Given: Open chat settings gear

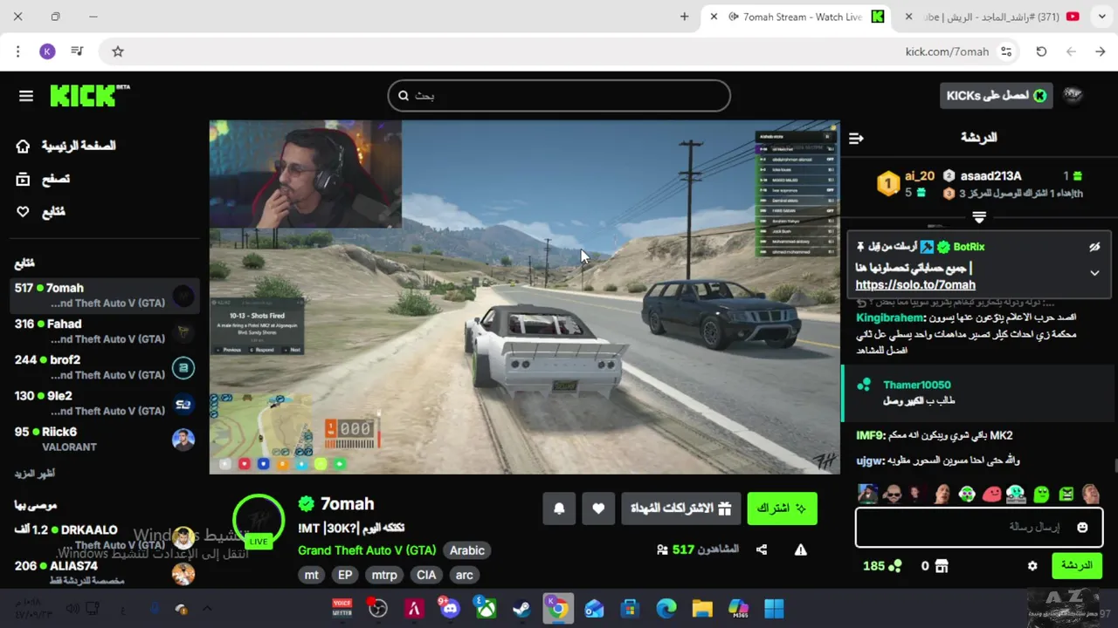Looking at the screenshot, I should pyautogui.click(x=1032, y=566).
